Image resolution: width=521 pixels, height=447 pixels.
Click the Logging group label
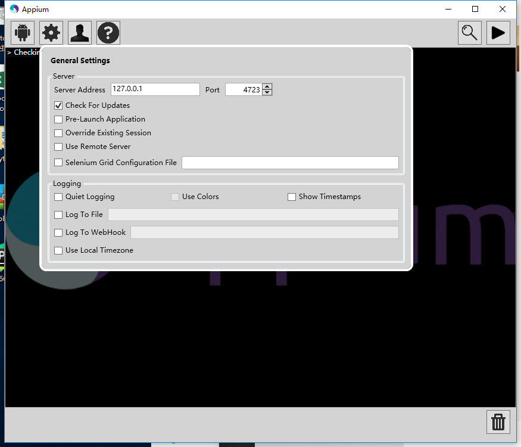tap(67, 184)
